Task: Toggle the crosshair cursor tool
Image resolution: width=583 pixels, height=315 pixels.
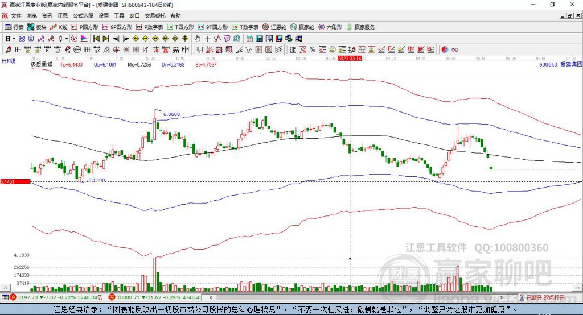Action: tap(207, 39)
